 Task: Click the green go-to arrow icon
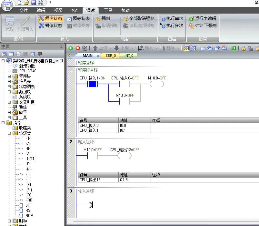tap(234, 48)
